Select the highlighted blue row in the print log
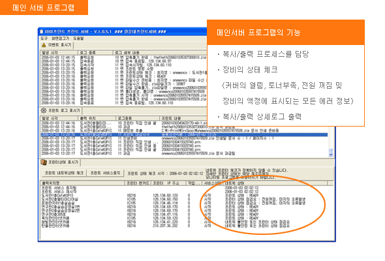 point(184,134)
